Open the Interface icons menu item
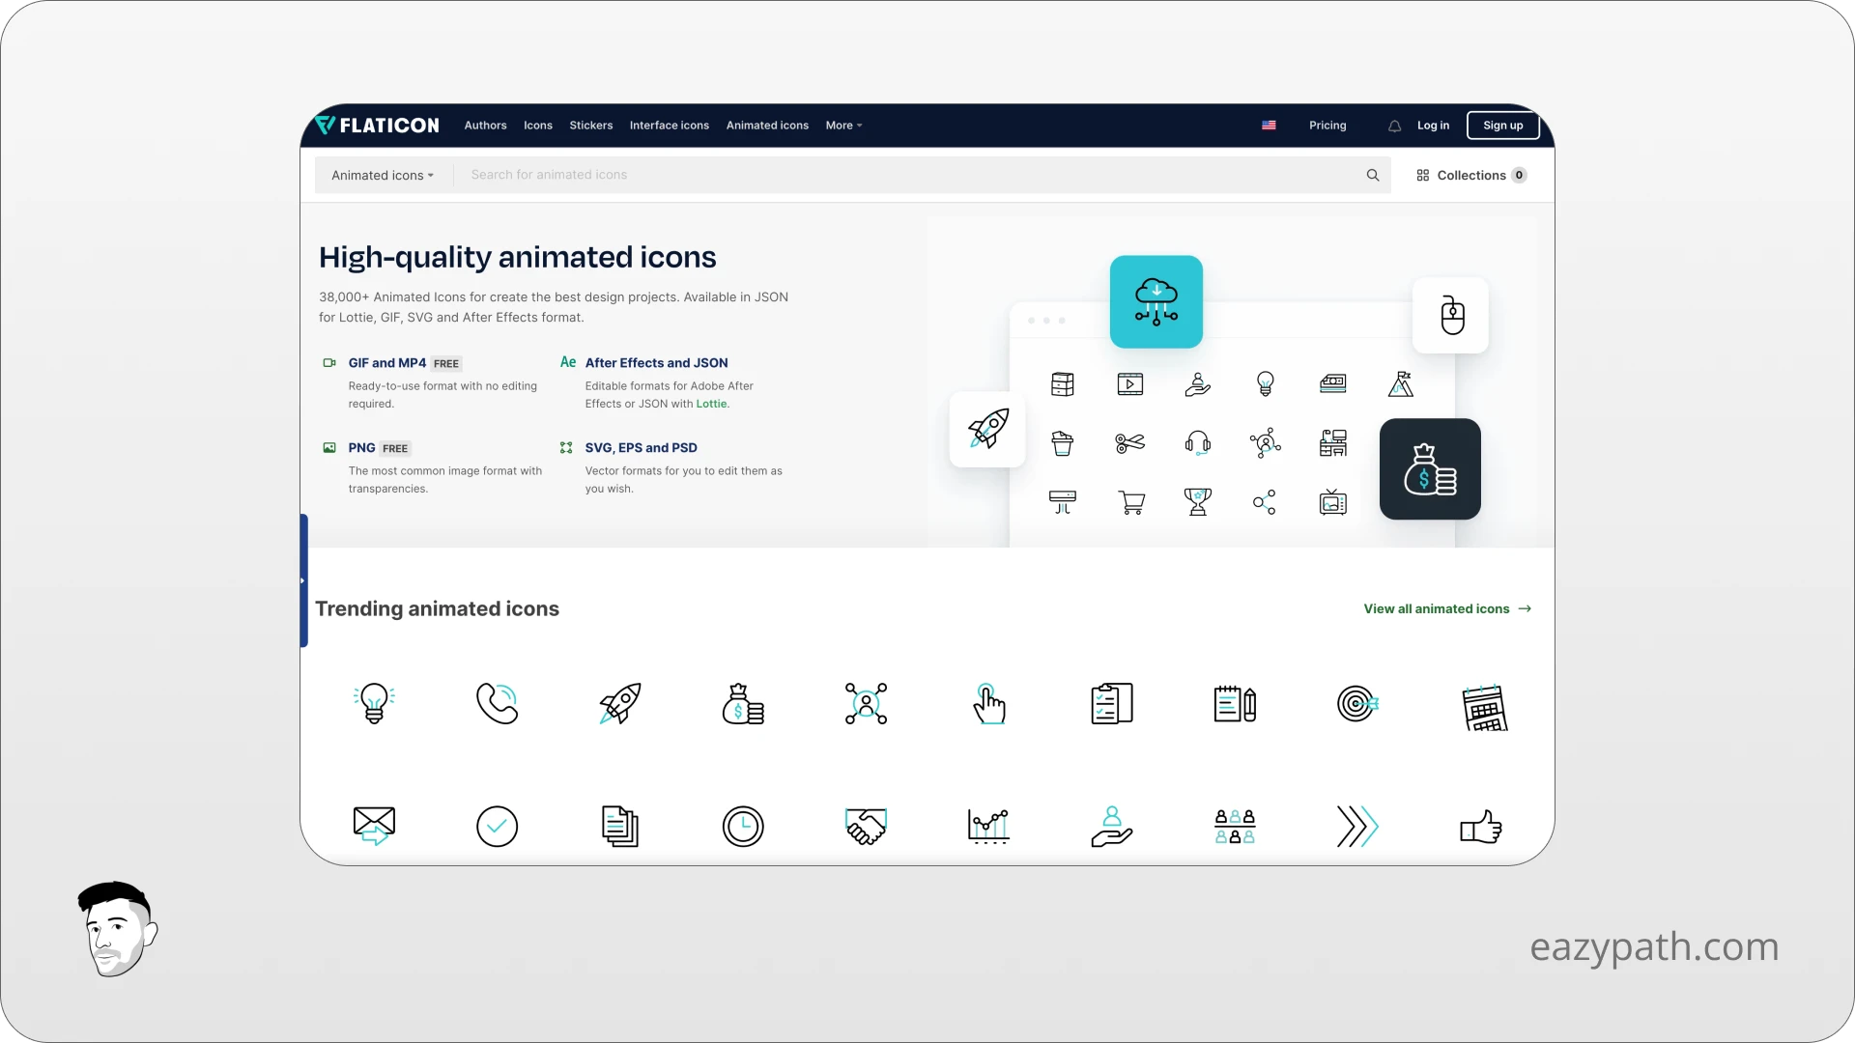Image resolution: width=1855 pixels, height=1043 pixels. pos(669,125)
